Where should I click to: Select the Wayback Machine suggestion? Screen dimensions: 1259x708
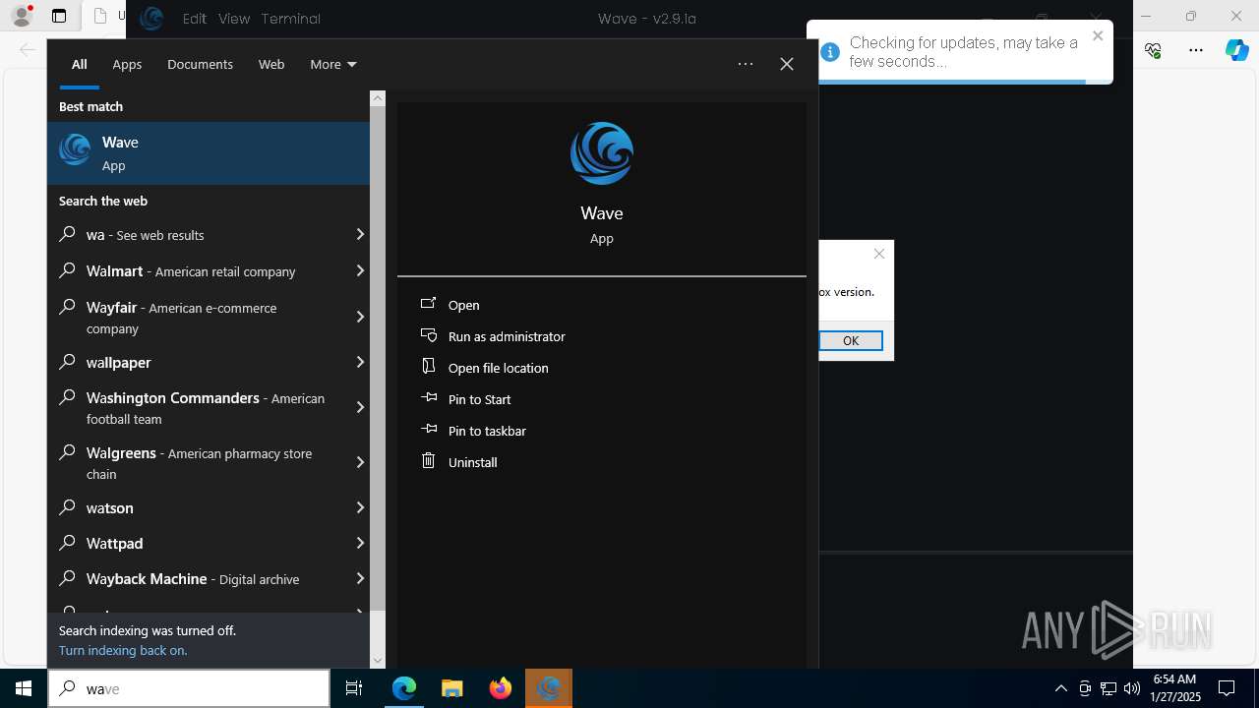(x=209, y=578)
